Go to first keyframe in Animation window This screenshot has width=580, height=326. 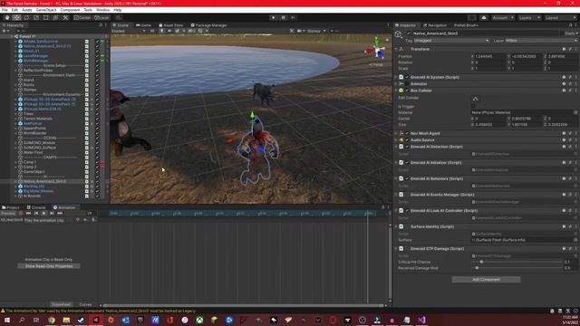click(x=28, y=214)
